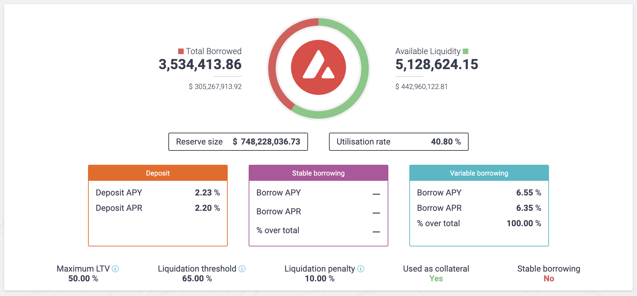Click the Available Liquidity label

[428, 51]
